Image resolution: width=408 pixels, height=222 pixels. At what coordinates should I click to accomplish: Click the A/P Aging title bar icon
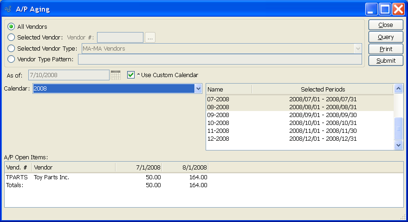click(x=8, y=9)
